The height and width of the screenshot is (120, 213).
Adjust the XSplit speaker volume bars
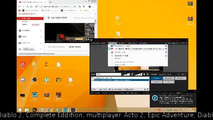[138, 74]
